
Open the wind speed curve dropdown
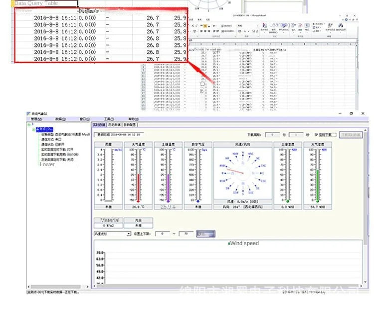(129, 234)
